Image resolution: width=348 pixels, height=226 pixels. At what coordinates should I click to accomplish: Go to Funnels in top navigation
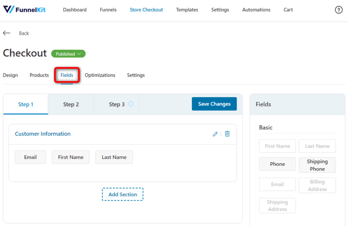108,10
